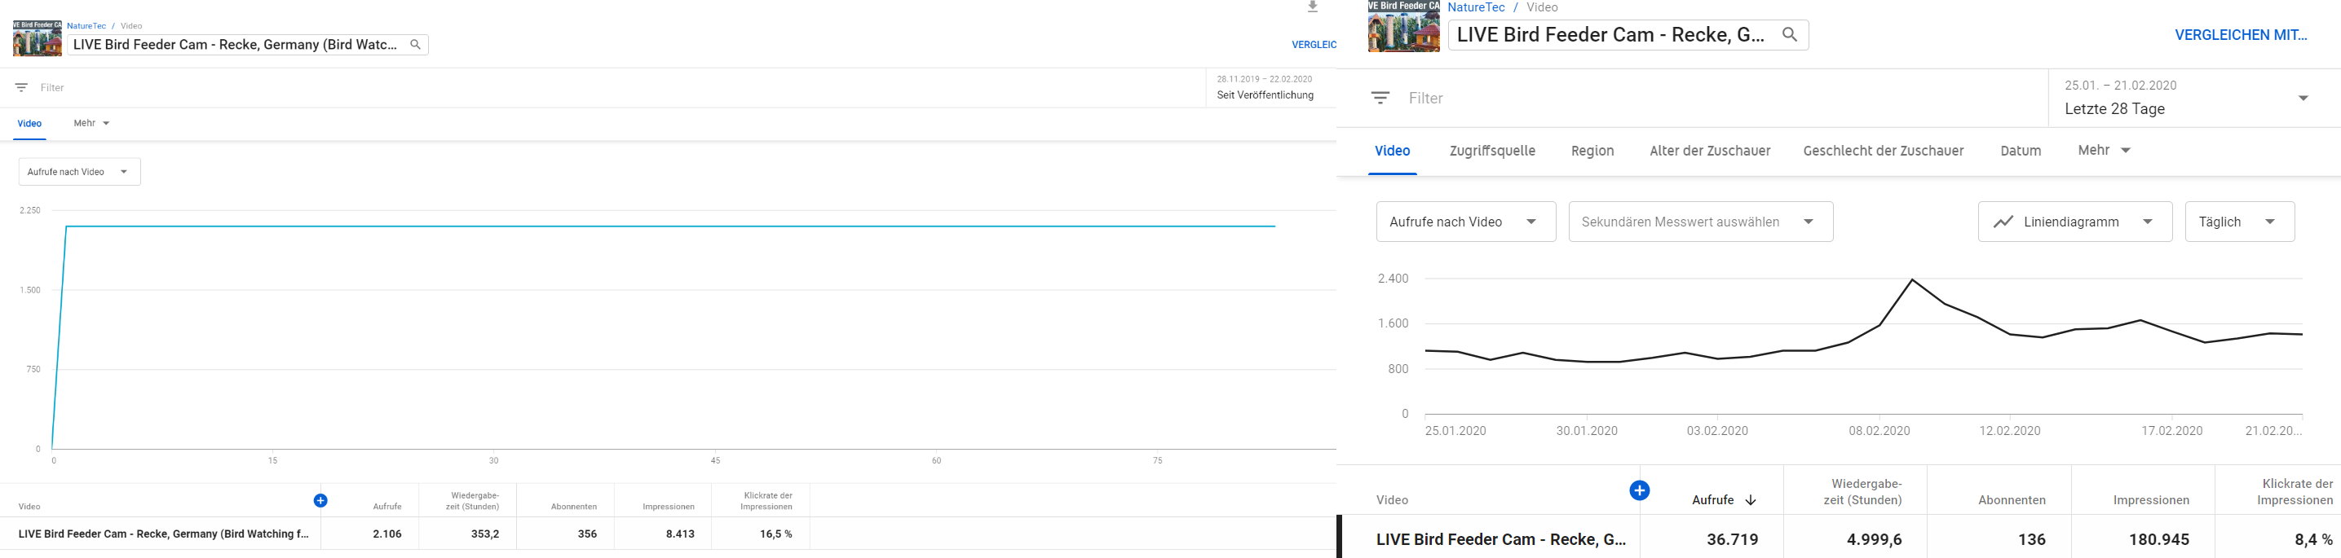Open the 'Letzte 28 Tage' date range dropdown
This screenshot has width=2341, height=558.
pos(2303,98)
